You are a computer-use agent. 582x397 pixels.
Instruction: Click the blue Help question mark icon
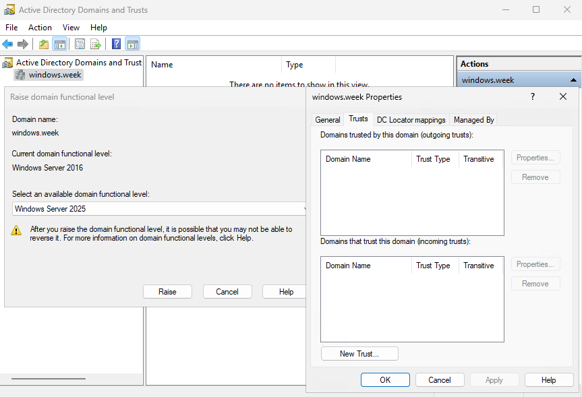116,44
